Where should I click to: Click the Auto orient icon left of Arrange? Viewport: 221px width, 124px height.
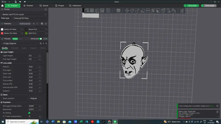(x=97, y=10)
